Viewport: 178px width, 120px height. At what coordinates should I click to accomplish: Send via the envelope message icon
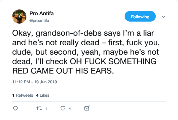tap(87, 108)
